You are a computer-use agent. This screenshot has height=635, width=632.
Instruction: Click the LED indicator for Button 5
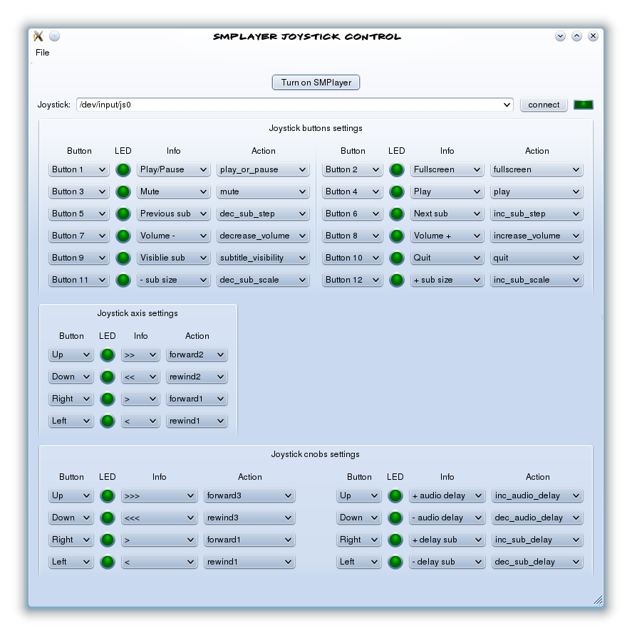click(123, 214)
